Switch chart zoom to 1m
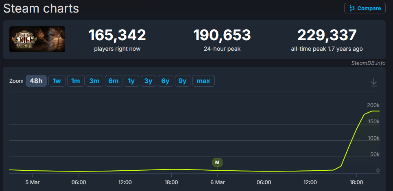This screenshot has height=191, width=393. (76, 81)
